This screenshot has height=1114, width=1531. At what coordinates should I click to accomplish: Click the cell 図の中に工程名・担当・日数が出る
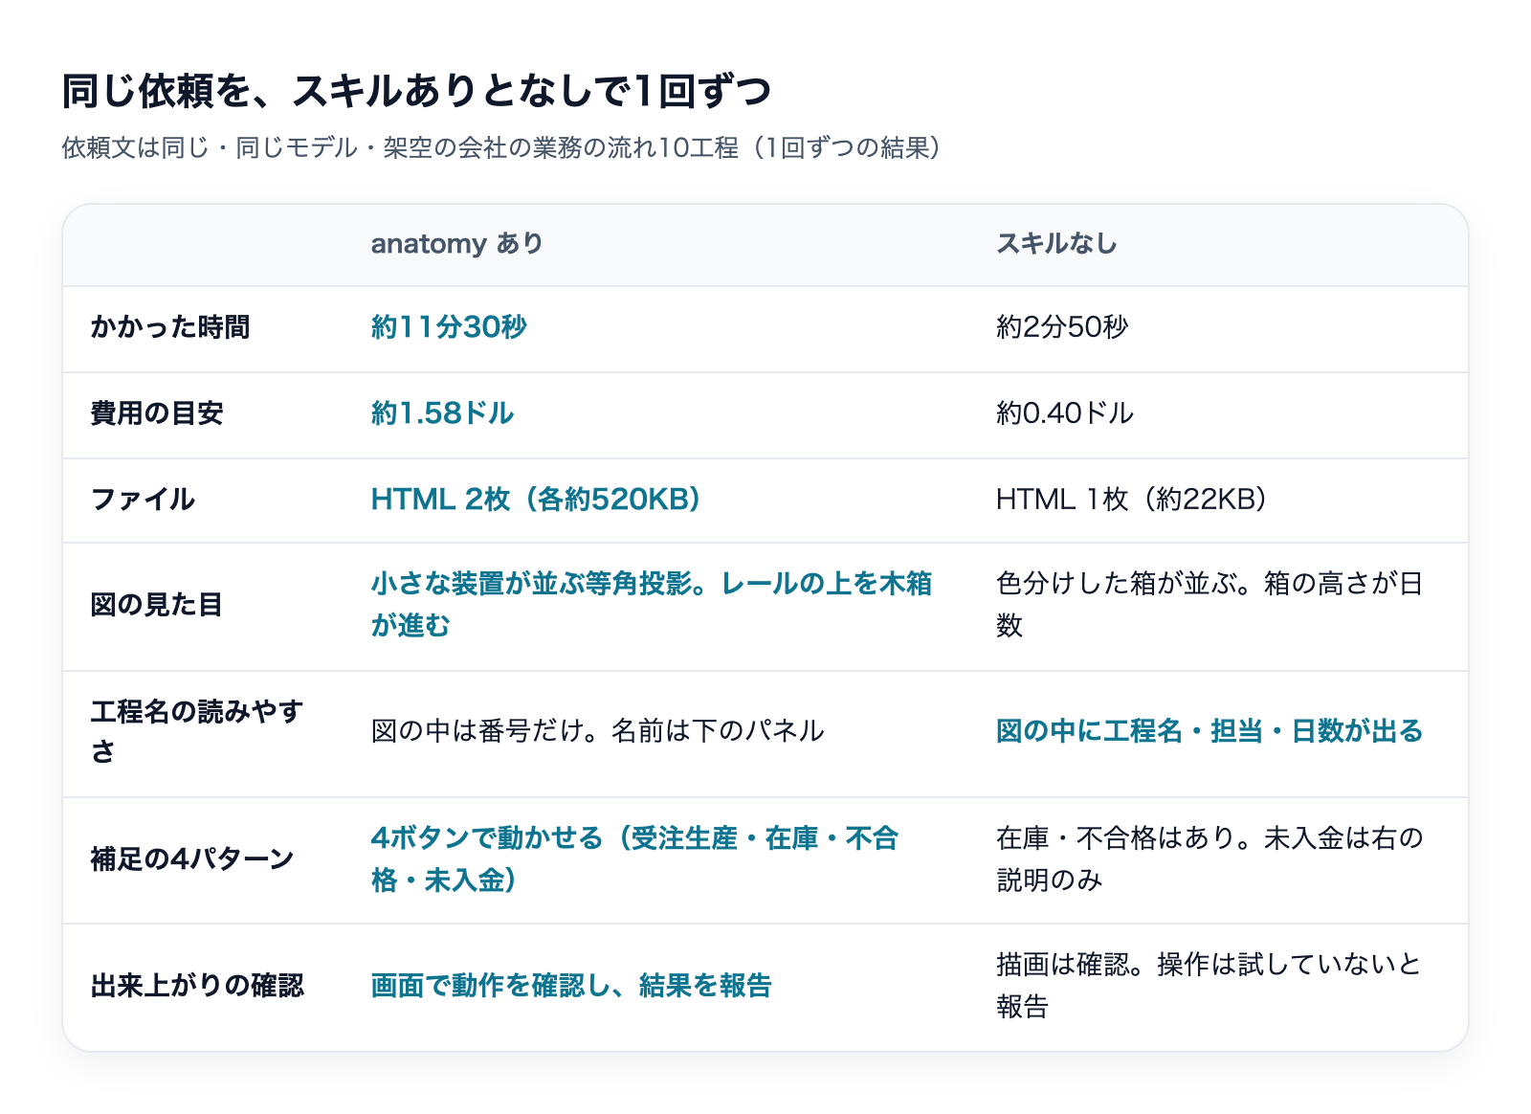(1209, 731)
